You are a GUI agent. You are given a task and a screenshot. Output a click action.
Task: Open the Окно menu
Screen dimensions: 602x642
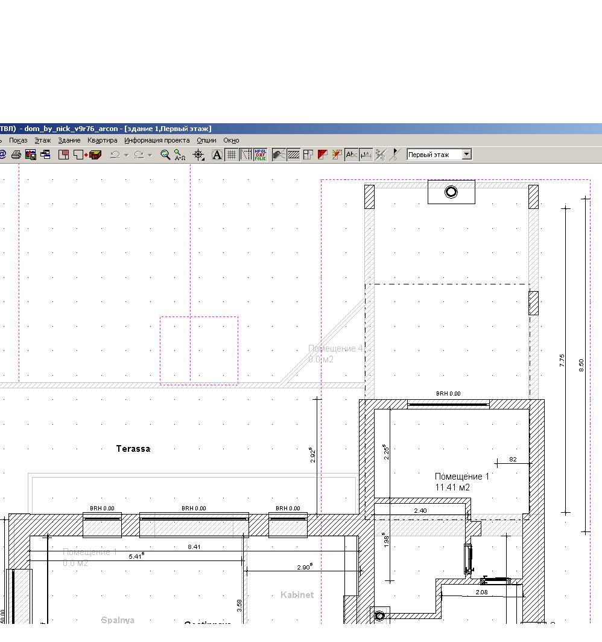tap(231, 141)
